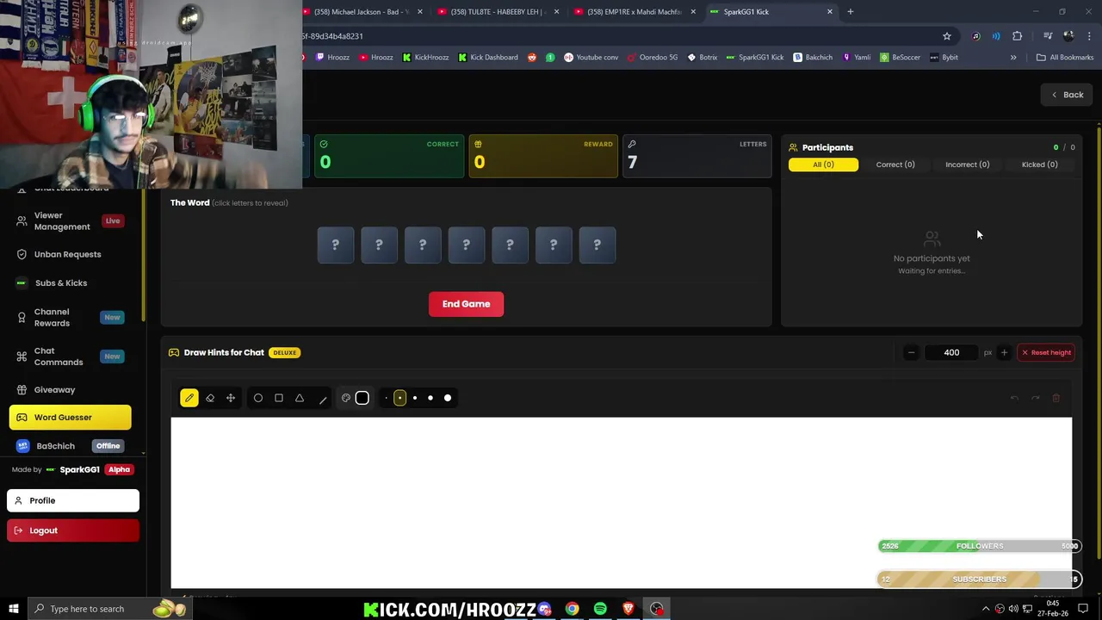Reveal the first hidden letter tile
This screenshot has width=1102, height=620.
(x=336, y=245)
